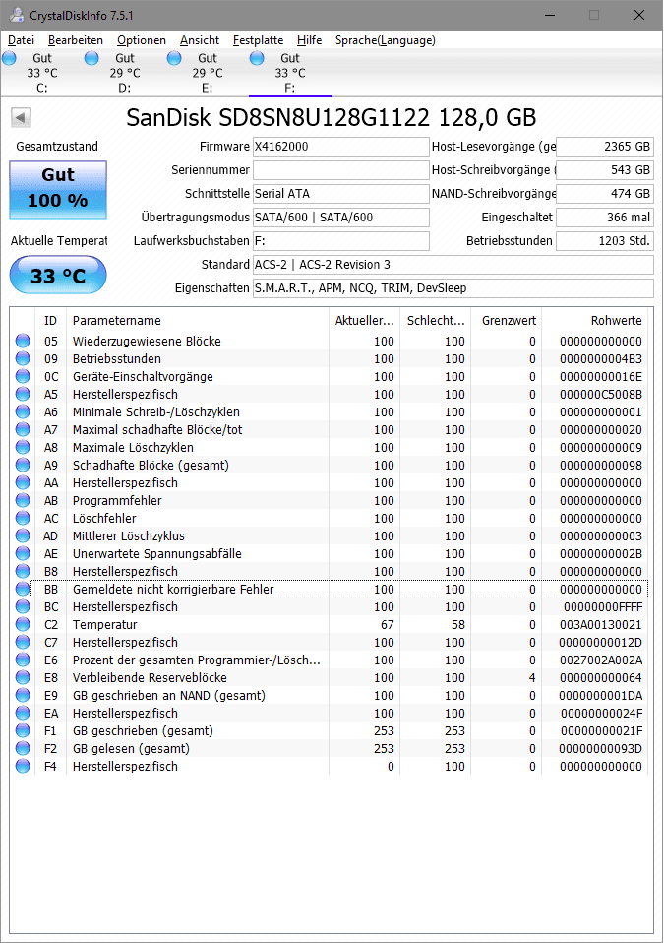
Task: Click the NAND-Schreibvorgänge value 474 GB
Action: point(605,194)
